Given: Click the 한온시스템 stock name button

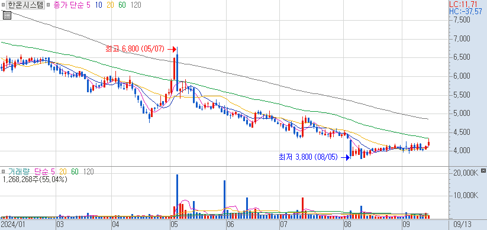Looking at the screenshot, I should pos(25,5).
